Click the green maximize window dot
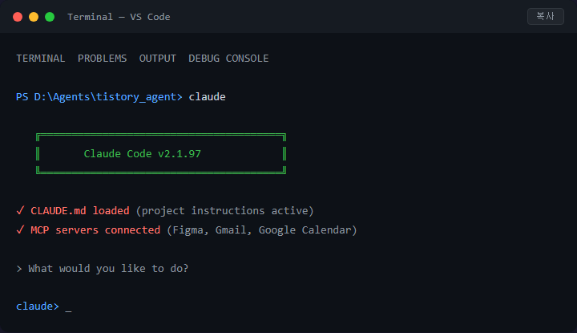This screenshot has height=333, width=577. click(x=50, y=17)
